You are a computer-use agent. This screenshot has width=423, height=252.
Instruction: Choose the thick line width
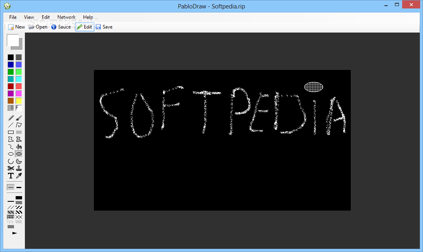(x=19, y=187)
